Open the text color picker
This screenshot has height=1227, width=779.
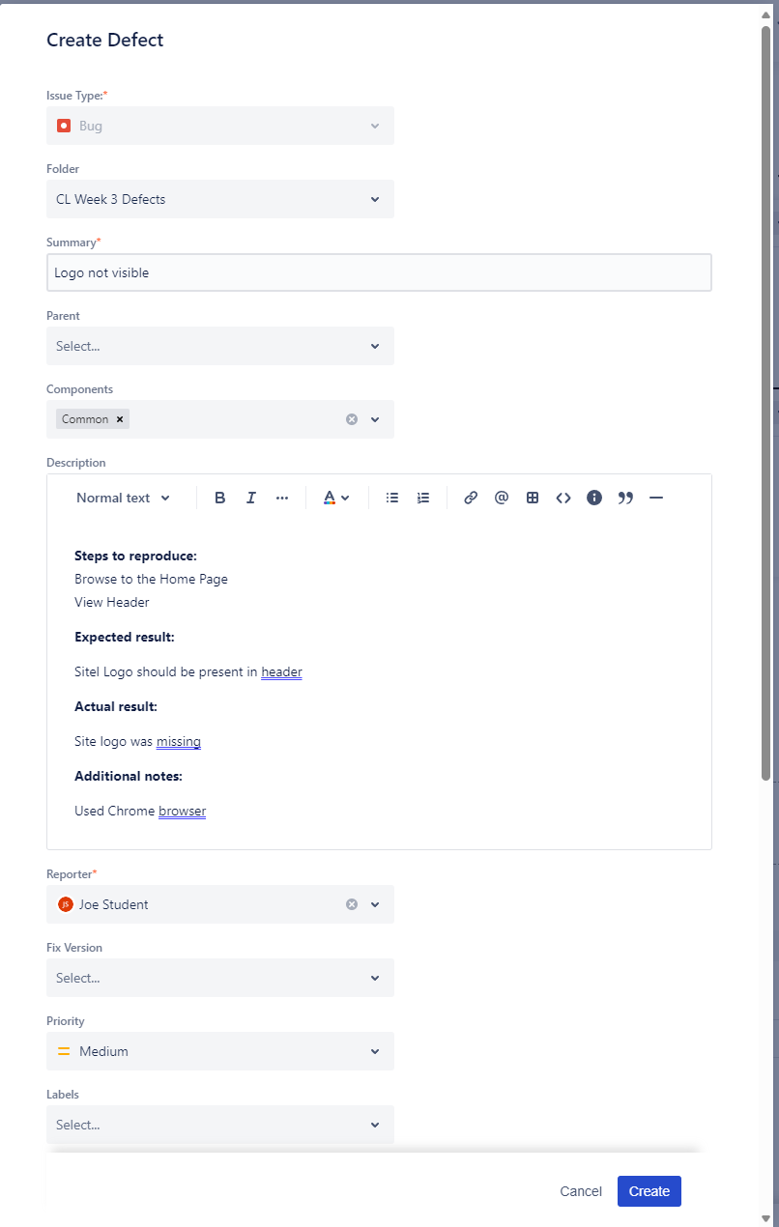coord(336,498)
